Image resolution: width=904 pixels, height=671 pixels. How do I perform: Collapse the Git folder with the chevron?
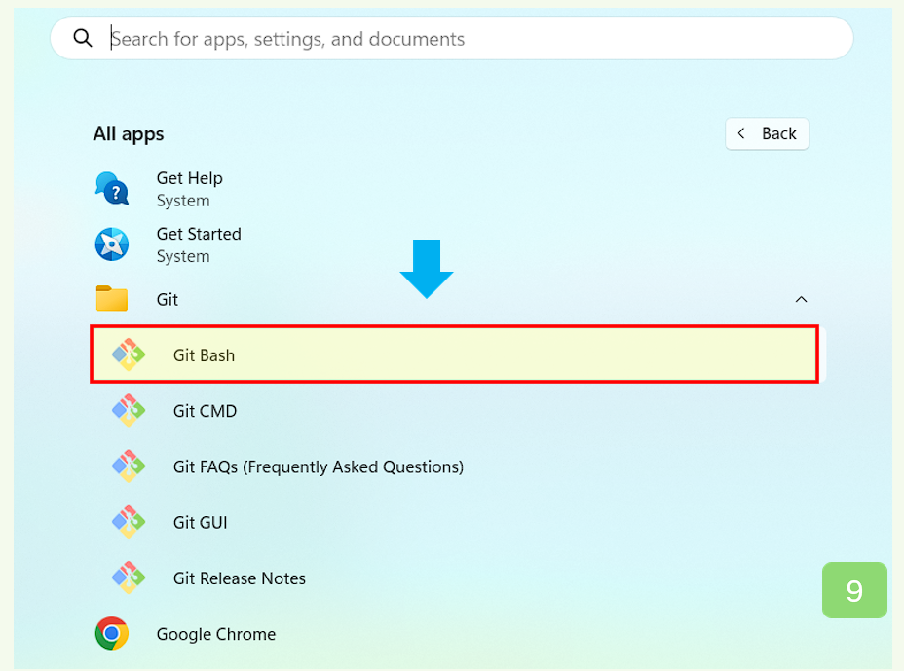tap(801, 299)
